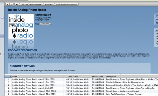
Task: Click Artist cell in row 1
Action: [x=82, y=79]
